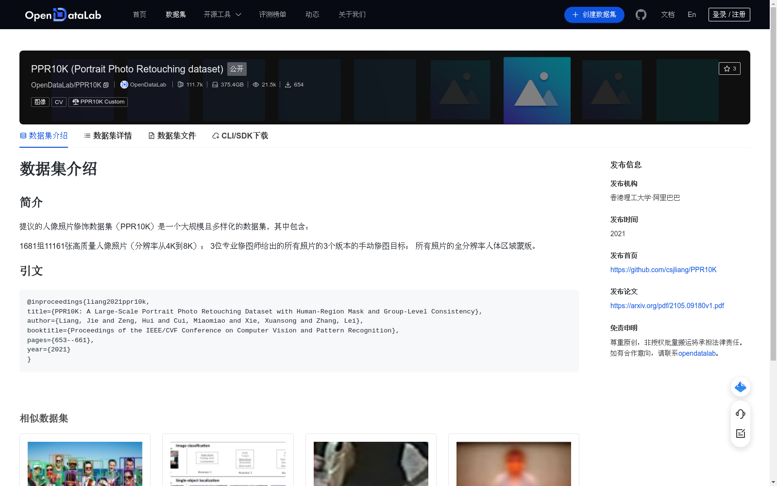Switch to the 数据集详情 tab
This screenshot has height=486, width=777.
click(x=108, y=136)
